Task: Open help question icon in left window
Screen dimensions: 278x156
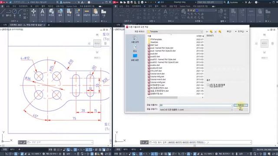Action: [89, 2]
